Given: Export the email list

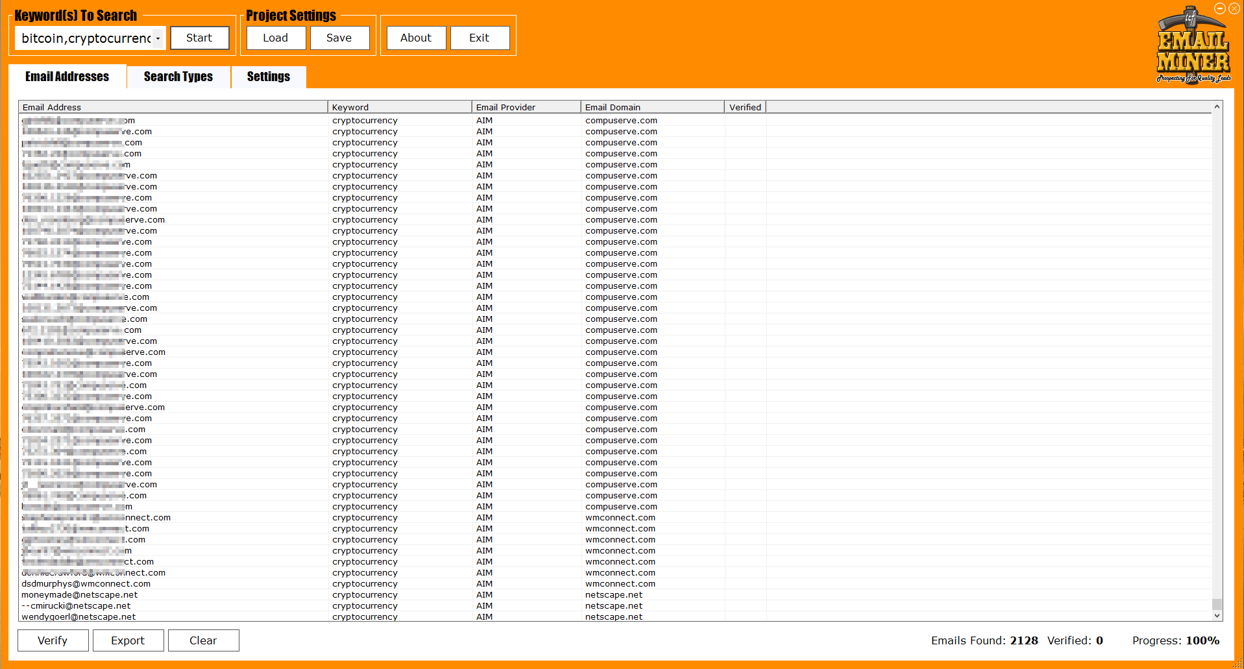Looking at the screenshot, I should 128,640.
